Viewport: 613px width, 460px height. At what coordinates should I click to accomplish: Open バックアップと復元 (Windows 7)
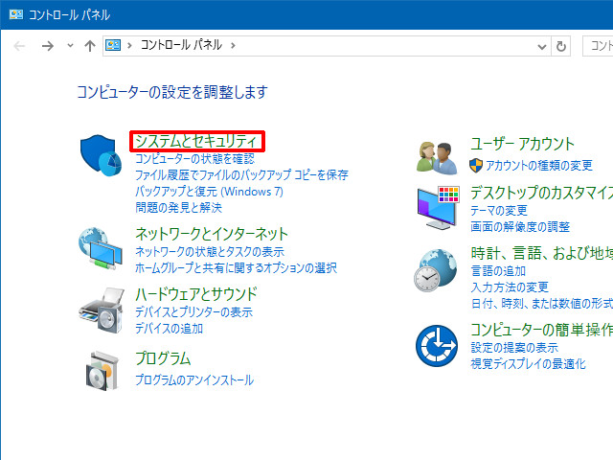point(209,192)
